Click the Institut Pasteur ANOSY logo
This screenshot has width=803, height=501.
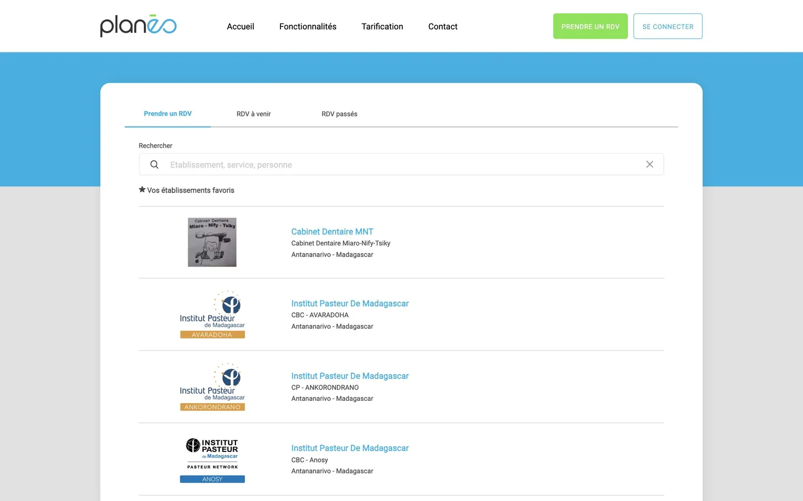click(x=212, y=460)
